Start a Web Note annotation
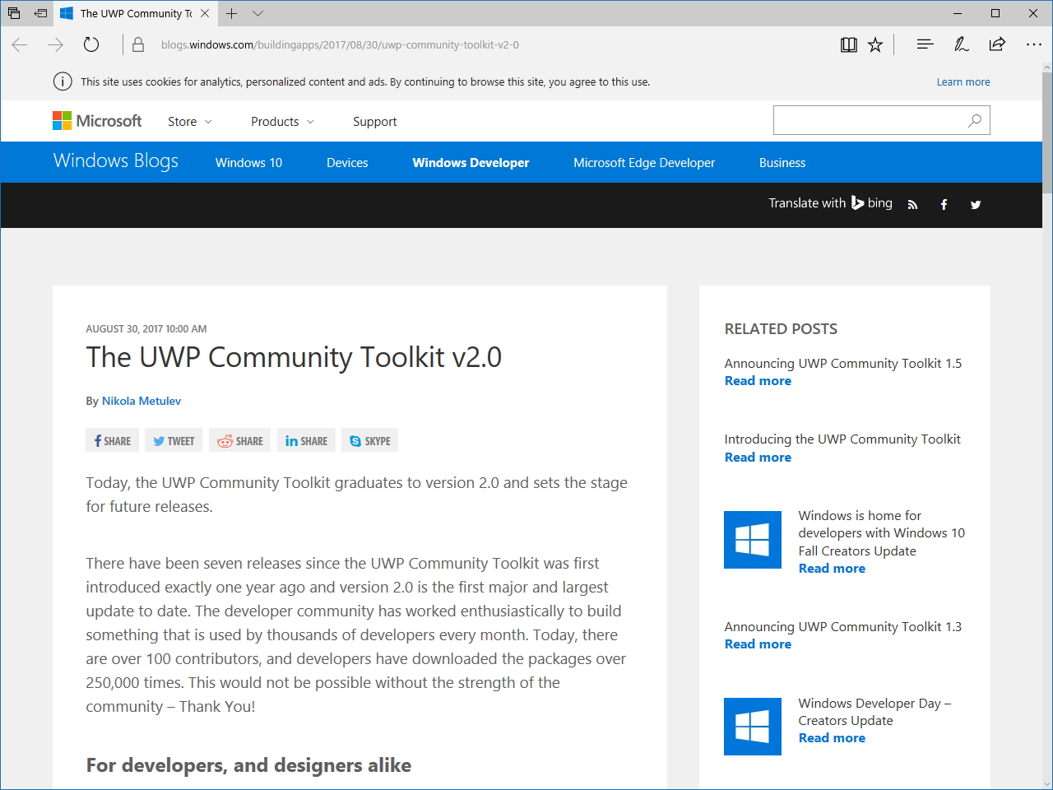The width and height of the screenshot is (1053, 790). pos(961,44)
